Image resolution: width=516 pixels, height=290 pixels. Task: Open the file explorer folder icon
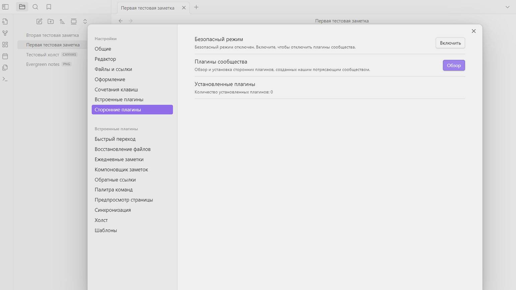(22, 7)
